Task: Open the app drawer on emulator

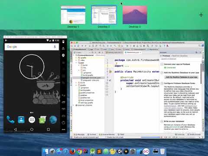Action: coord(32,120)
